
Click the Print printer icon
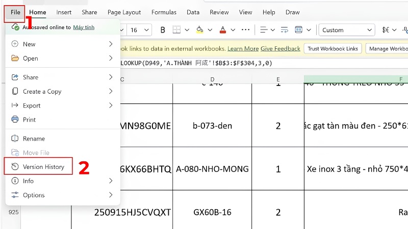[15, 120]
